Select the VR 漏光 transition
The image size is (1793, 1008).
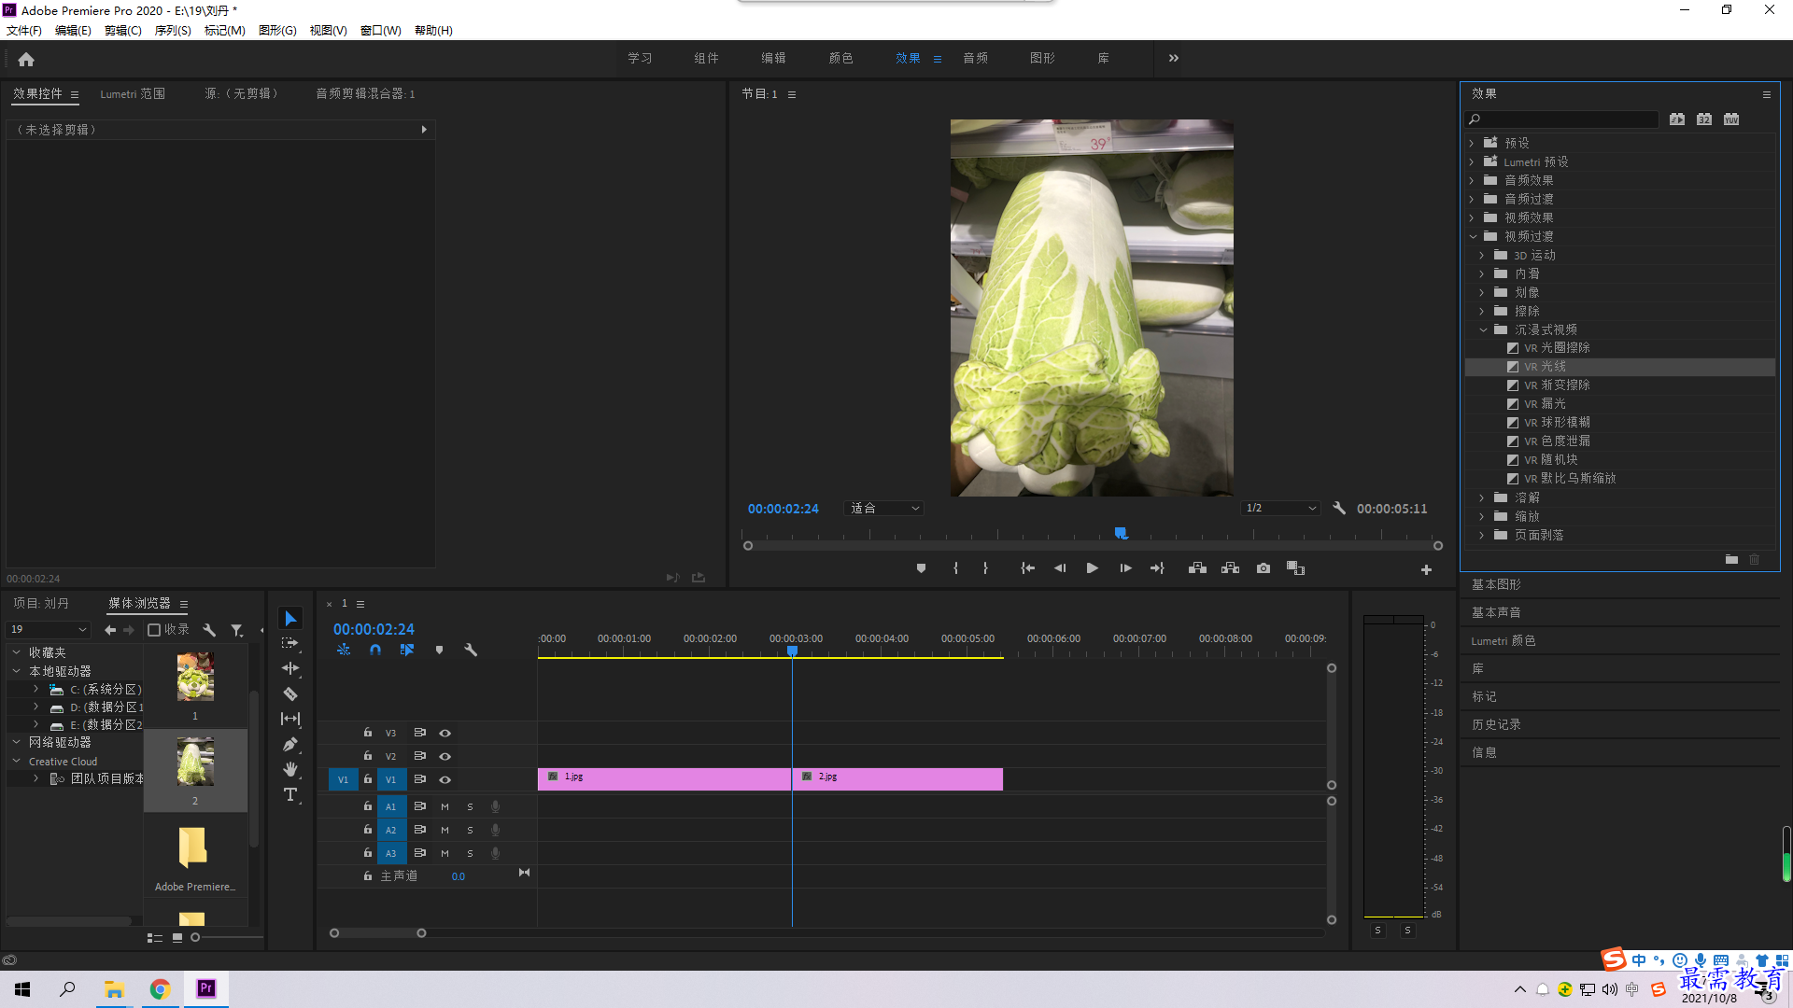pos(1545,403)
